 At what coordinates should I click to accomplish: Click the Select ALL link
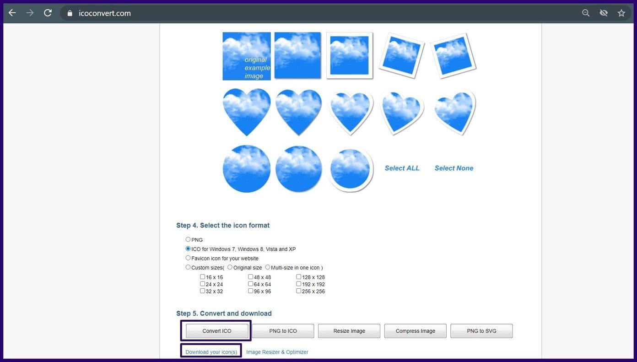pos(402,168)
